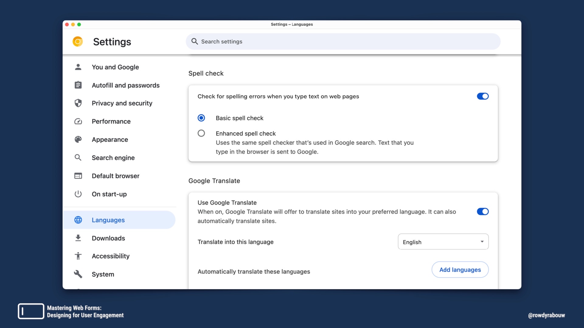
Task: Click the palette icon next to Appearance
Action: [x=78, y=139]
